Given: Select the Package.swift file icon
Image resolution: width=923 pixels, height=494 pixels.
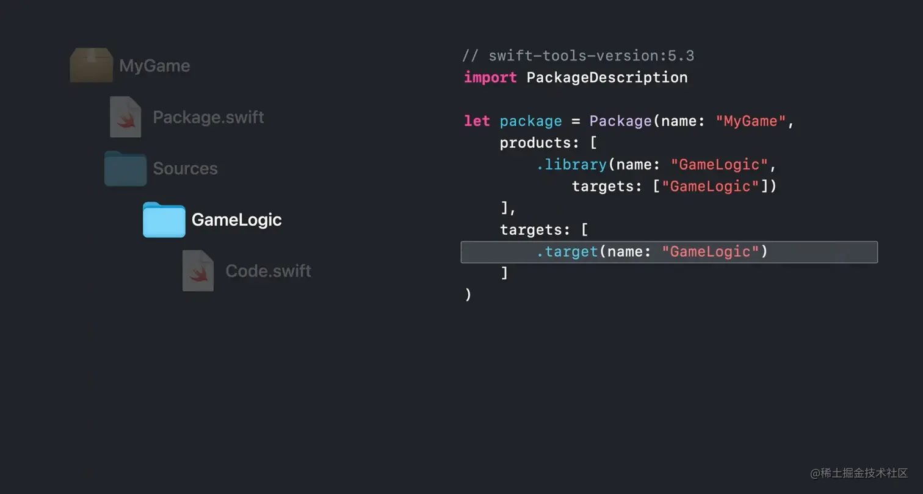Looking at the screenshot, I should click(x=125, y=116).
